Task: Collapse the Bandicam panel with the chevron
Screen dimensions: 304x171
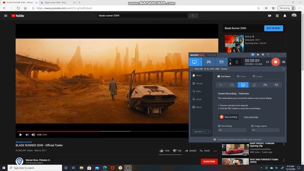Action: (284, 69)
